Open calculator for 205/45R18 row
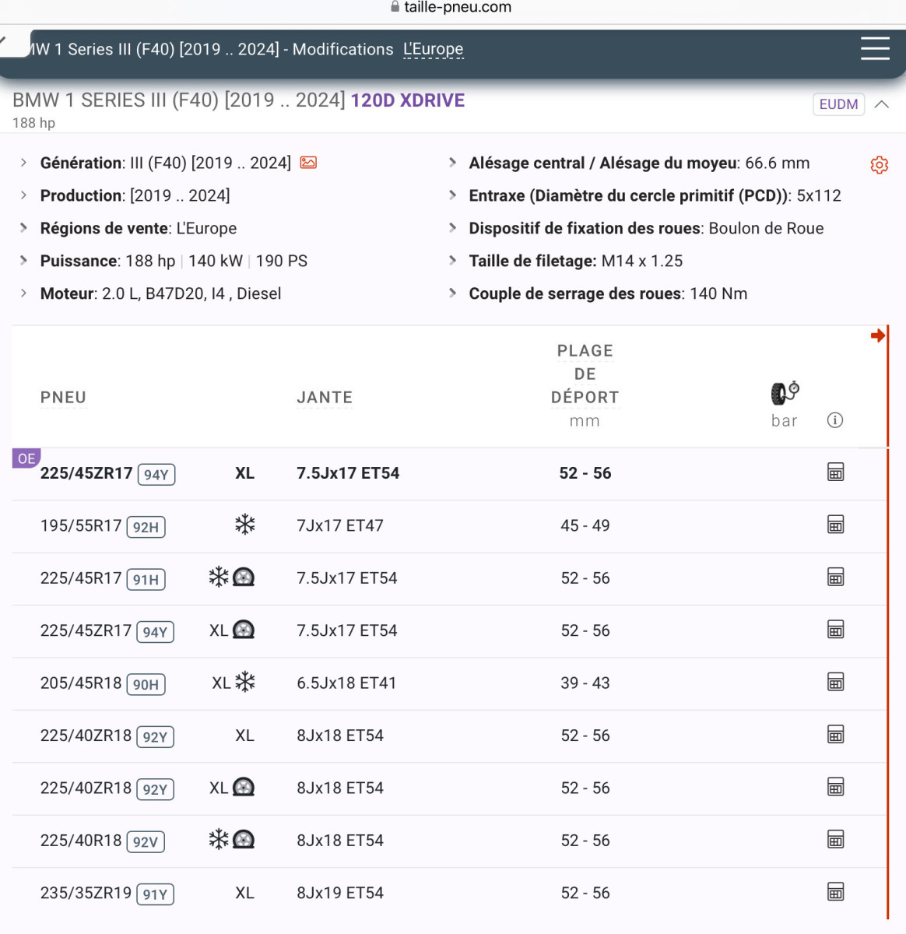Image resolution: width=906 pixels, height=934 pixels. coord(836,683)
